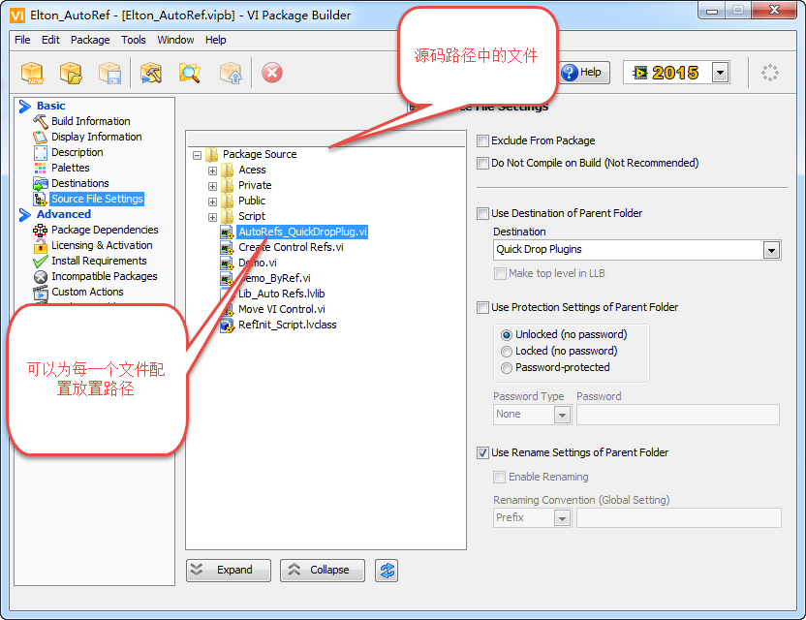Click the Save Package disk icon
Screen dimensions: 806x620
tap(109, 73)
